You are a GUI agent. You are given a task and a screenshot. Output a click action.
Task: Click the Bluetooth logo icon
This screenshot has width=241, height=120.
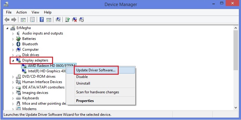pyautogui.click(x=18, y=44)
